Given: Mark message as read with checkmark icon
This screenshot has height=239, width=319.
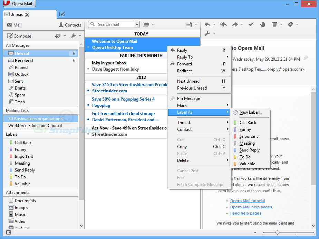Looking at the screenshot, I should [x=251, y=24].
